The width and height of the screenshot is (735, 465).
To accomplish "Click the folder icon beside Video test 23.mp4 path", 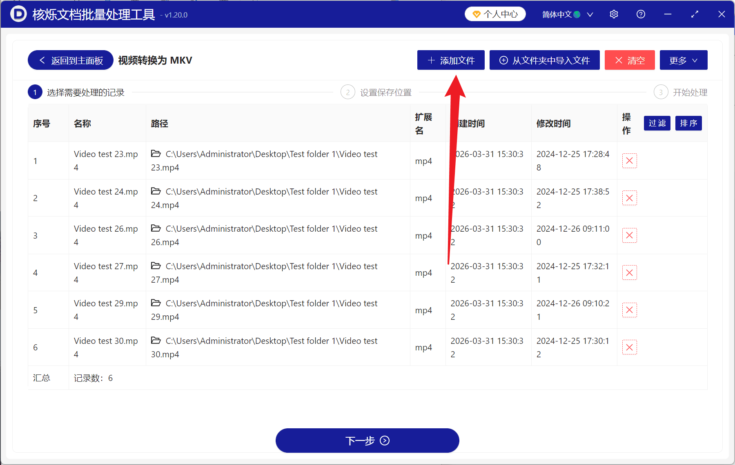I will (x=156, y=154).
